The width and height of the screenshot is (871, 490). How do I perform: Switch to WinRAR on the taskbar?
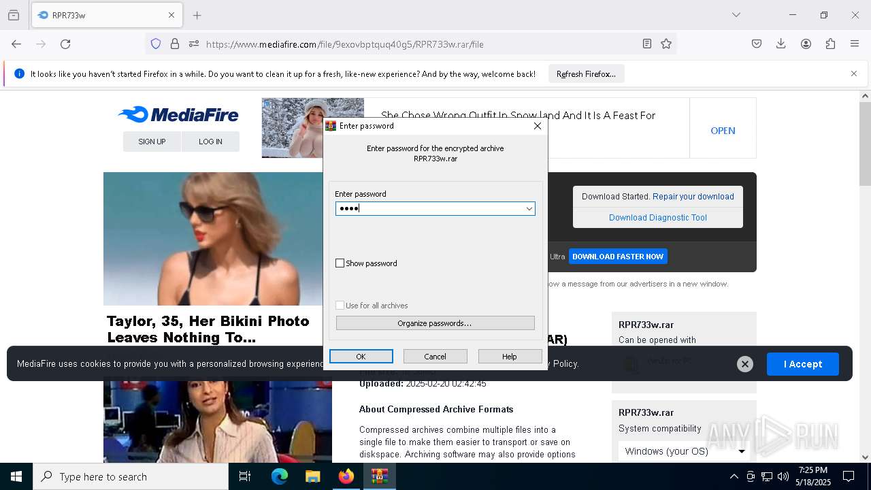(x=380, y=476)
